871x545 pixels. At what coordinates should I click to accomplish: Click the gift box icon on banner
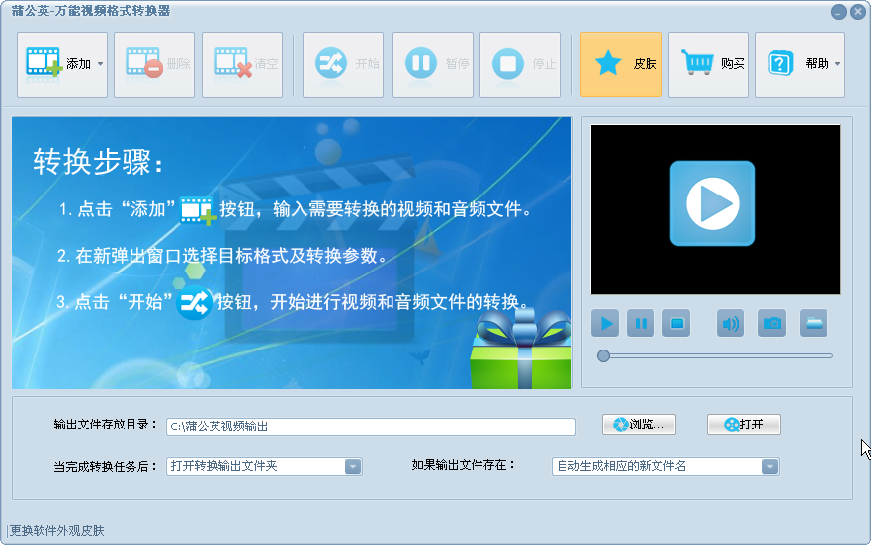click(521, 350)
